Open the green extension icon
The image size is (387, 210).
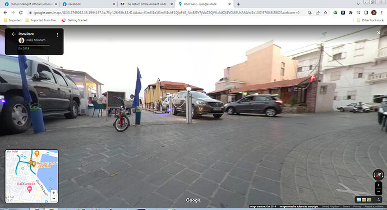tap(335, 12)
